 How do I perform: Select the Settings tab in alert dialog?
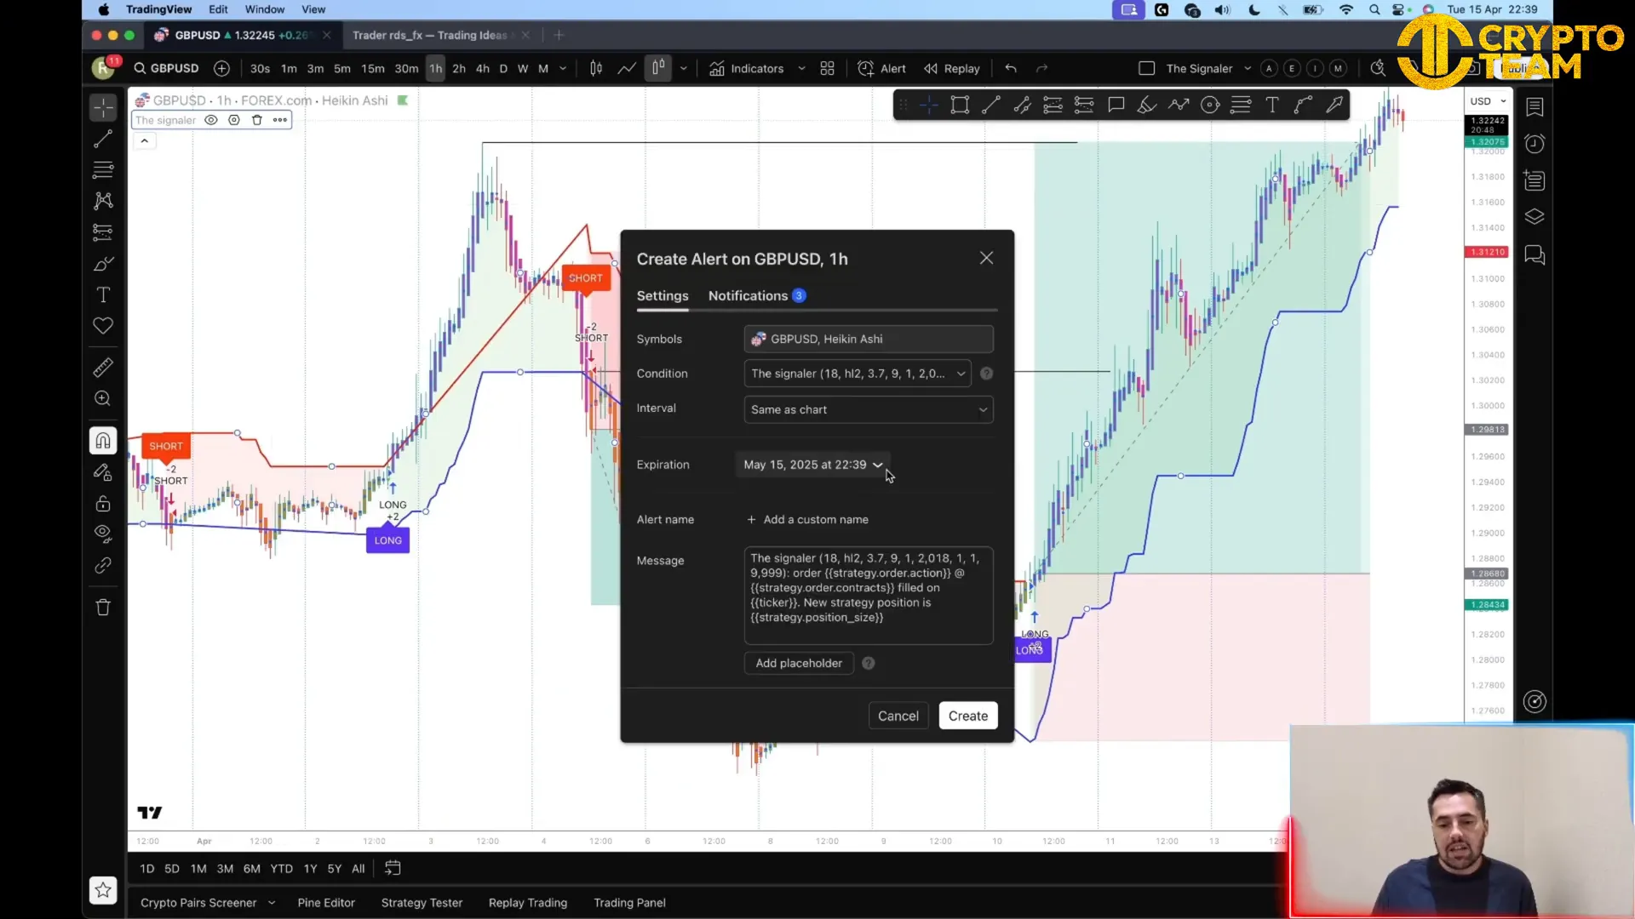click(x=663, y=295)
